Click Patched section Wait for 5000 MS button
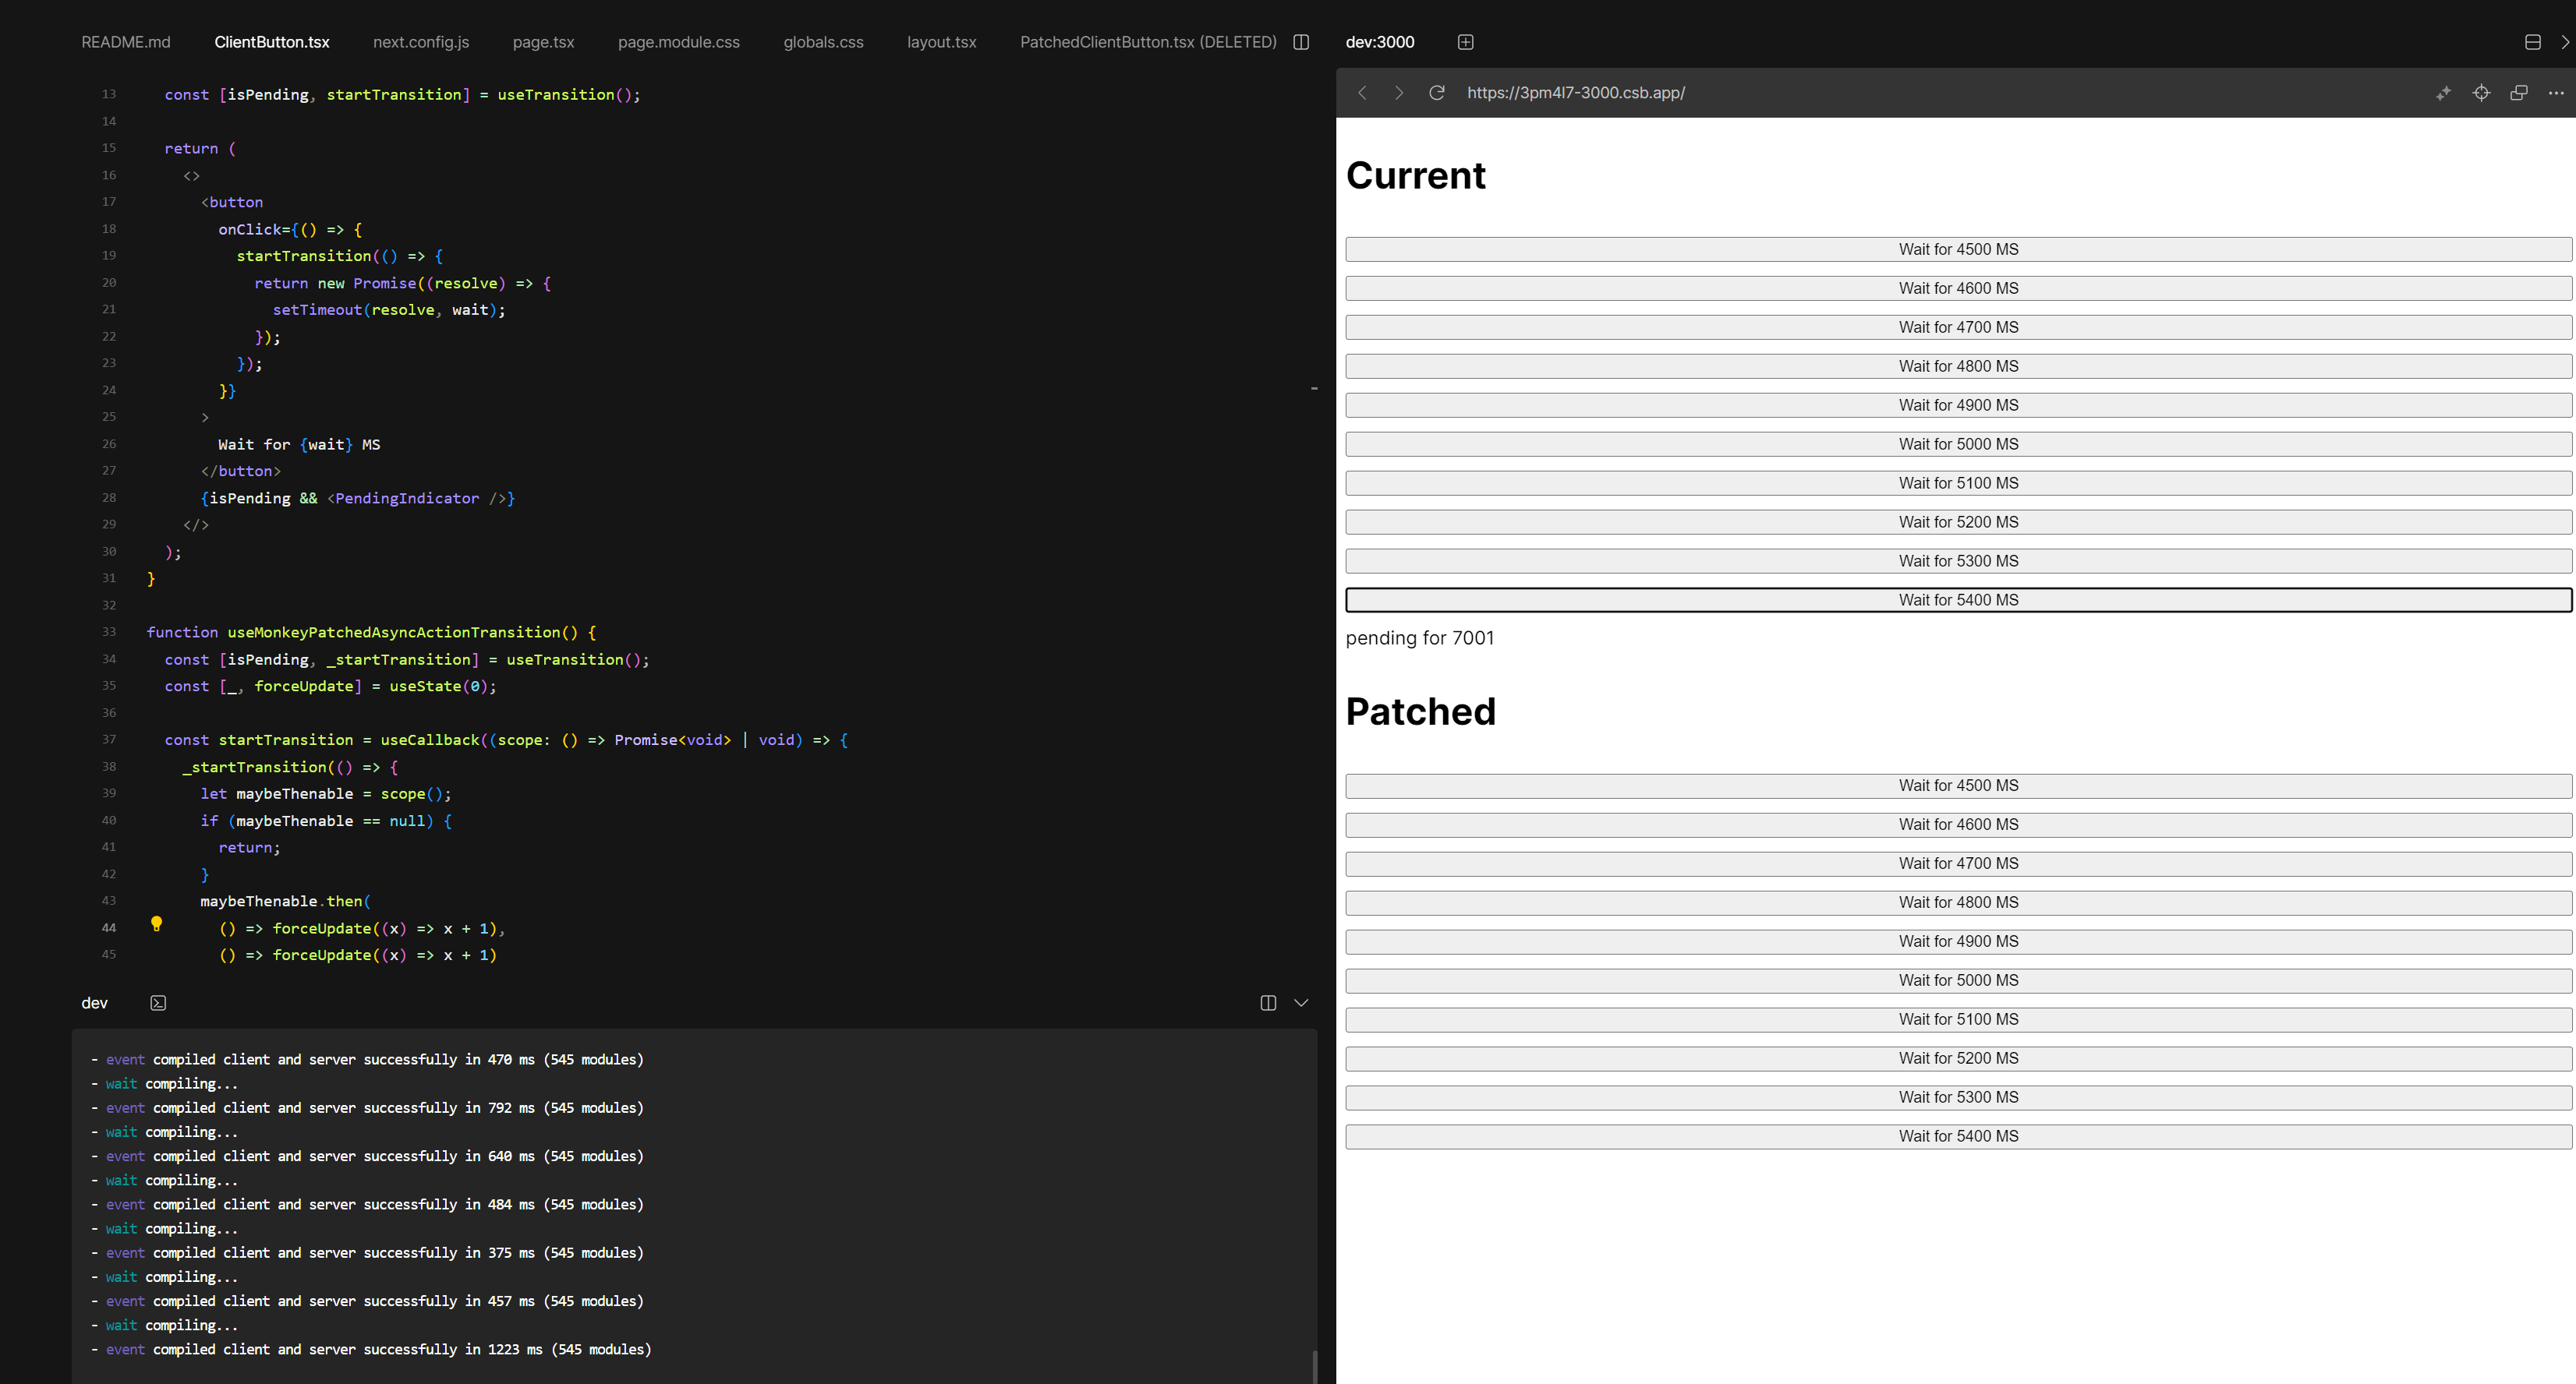The width and height of the screenshot is (2576, 1384). (1958, 980)
